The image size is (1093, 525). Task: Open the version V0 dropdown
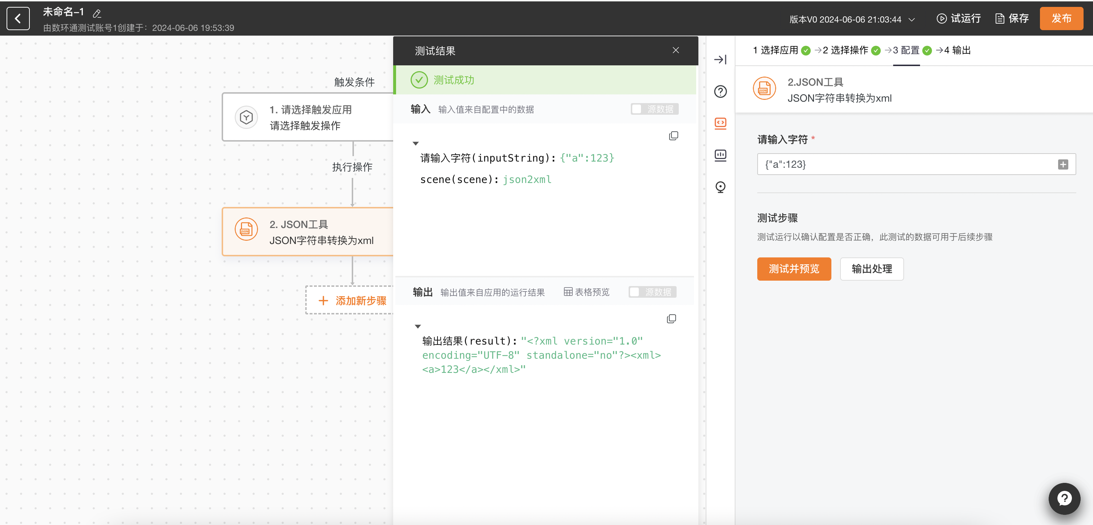[852, 20]
